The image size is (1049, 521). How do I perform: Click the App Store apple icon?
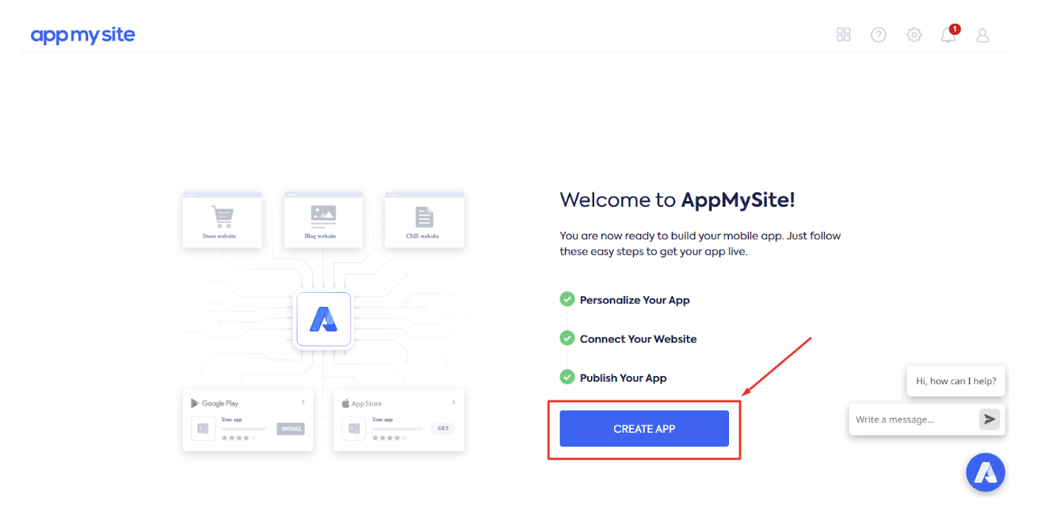345,403
